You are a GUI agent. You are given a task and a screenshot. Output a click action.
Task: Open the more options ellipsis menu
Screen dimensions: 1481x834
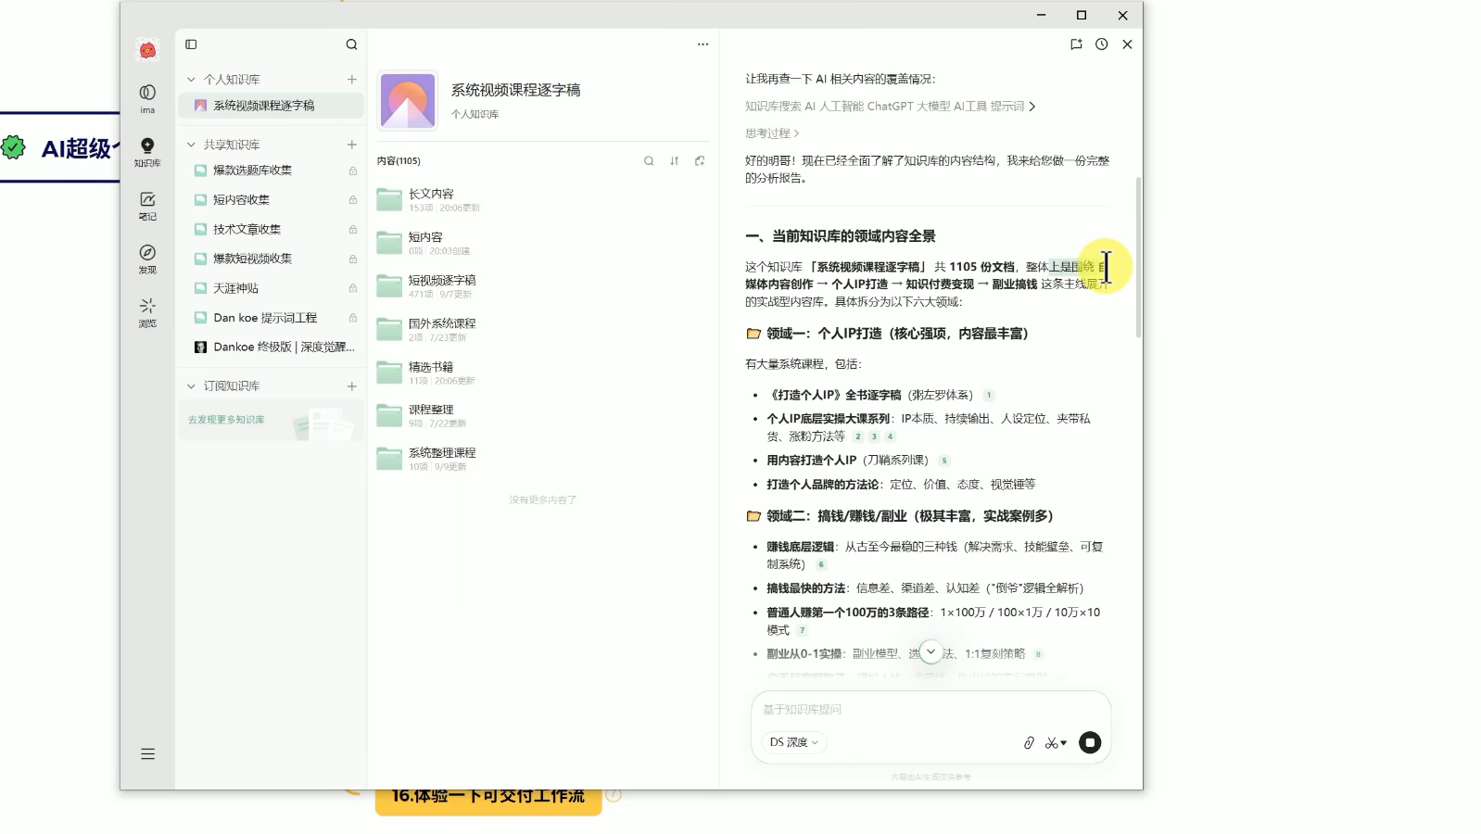[703, 44]
